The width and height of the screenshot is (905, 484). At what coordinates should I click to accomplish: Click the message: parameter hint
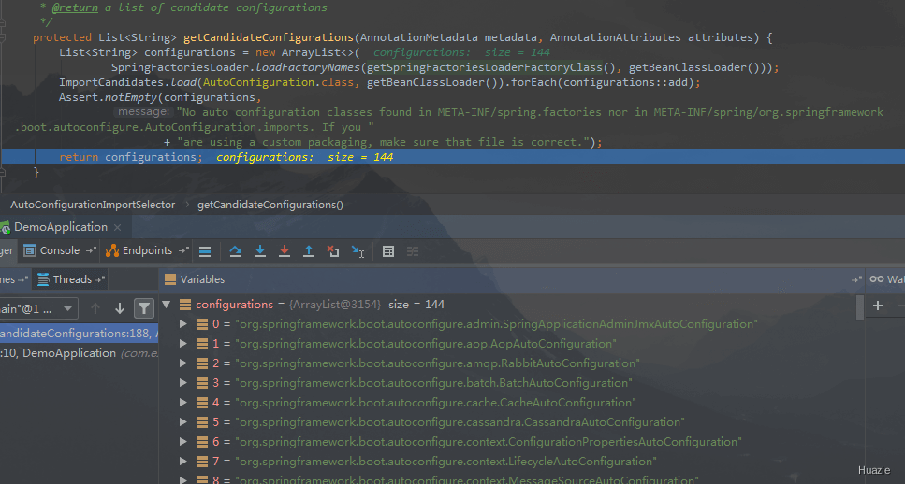pyautogui.click(x=143, y=112)
